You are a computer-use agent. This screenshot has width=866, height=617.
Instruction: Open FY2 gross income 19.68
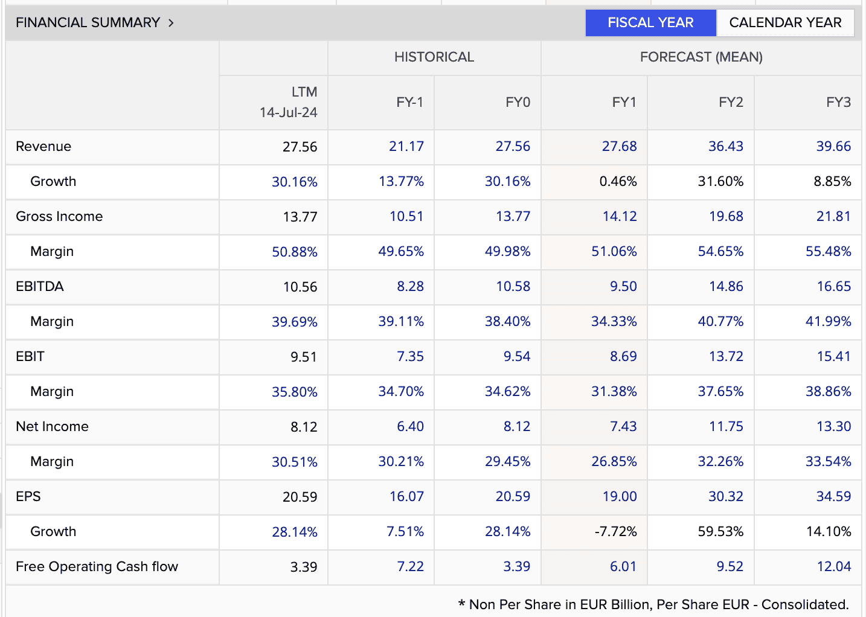pyautogui.click(x=726, y=217)
